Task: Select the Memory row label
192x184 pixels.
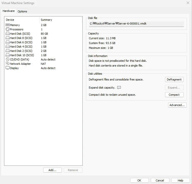Action: point(15,25)
